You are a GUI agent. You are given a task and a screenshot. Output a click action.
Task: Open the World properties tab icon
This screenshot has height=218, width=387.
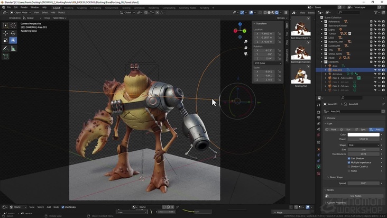pos(319,135)
